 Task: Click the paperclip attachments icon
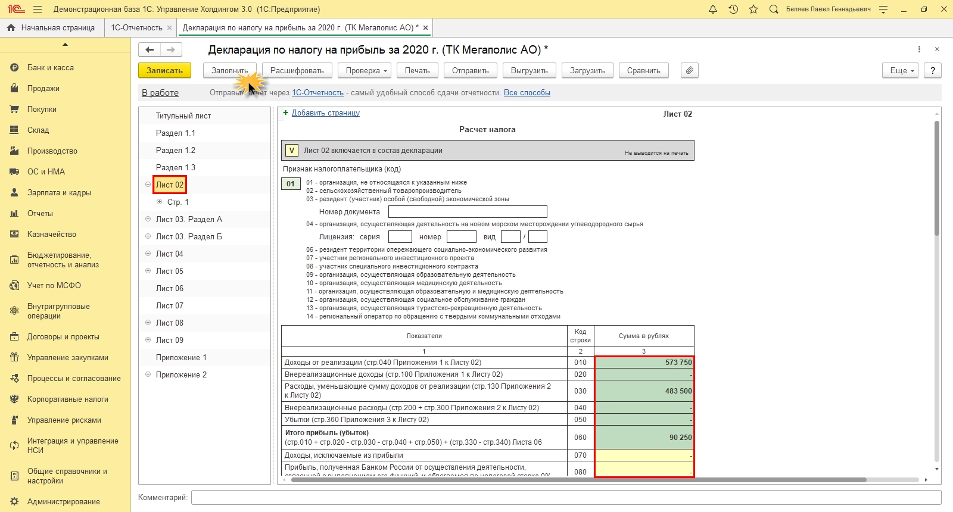689,70
